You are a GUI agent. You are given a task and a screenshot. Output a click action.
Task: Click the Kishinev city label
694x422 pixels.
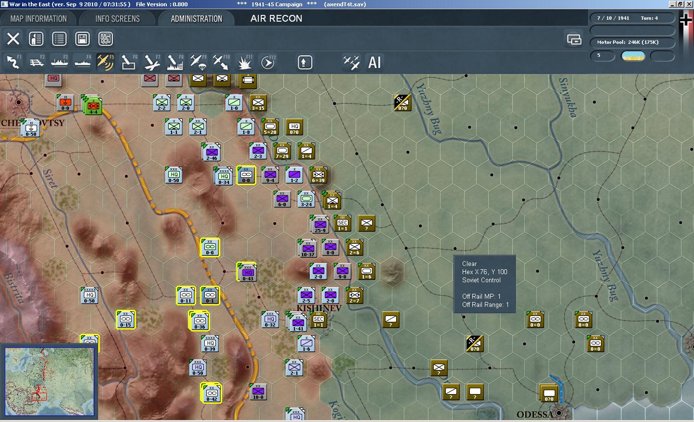click(319, 308)
